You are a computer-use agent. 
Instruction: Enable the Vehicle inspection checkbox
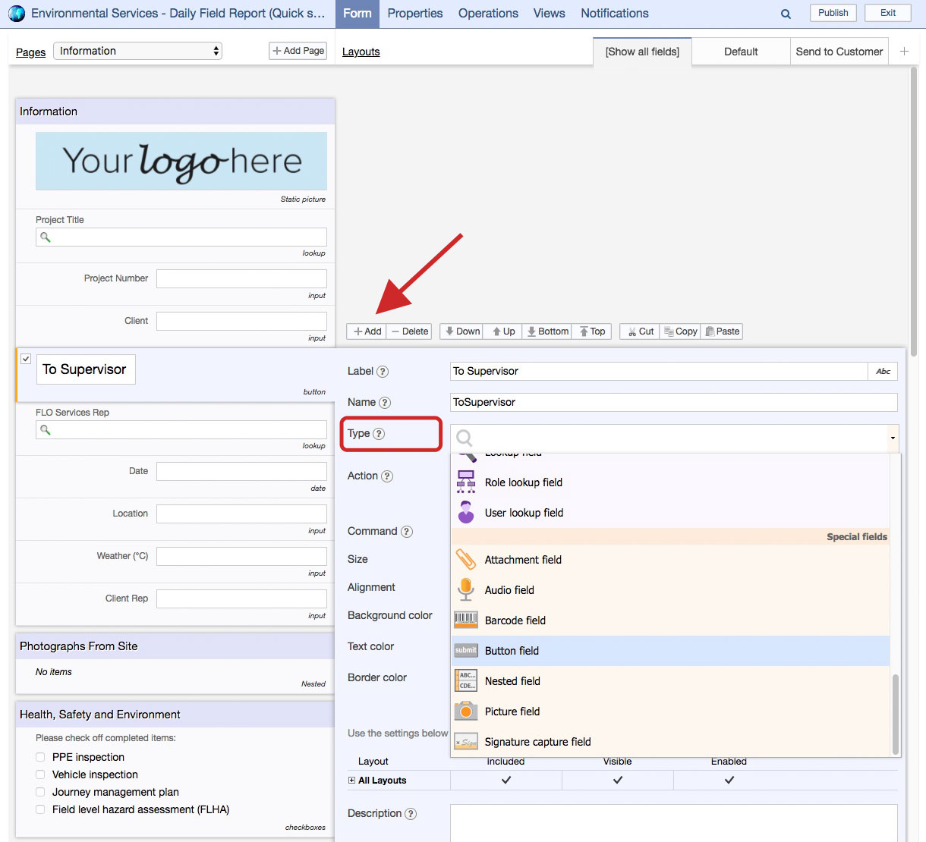tap(40, 774)
